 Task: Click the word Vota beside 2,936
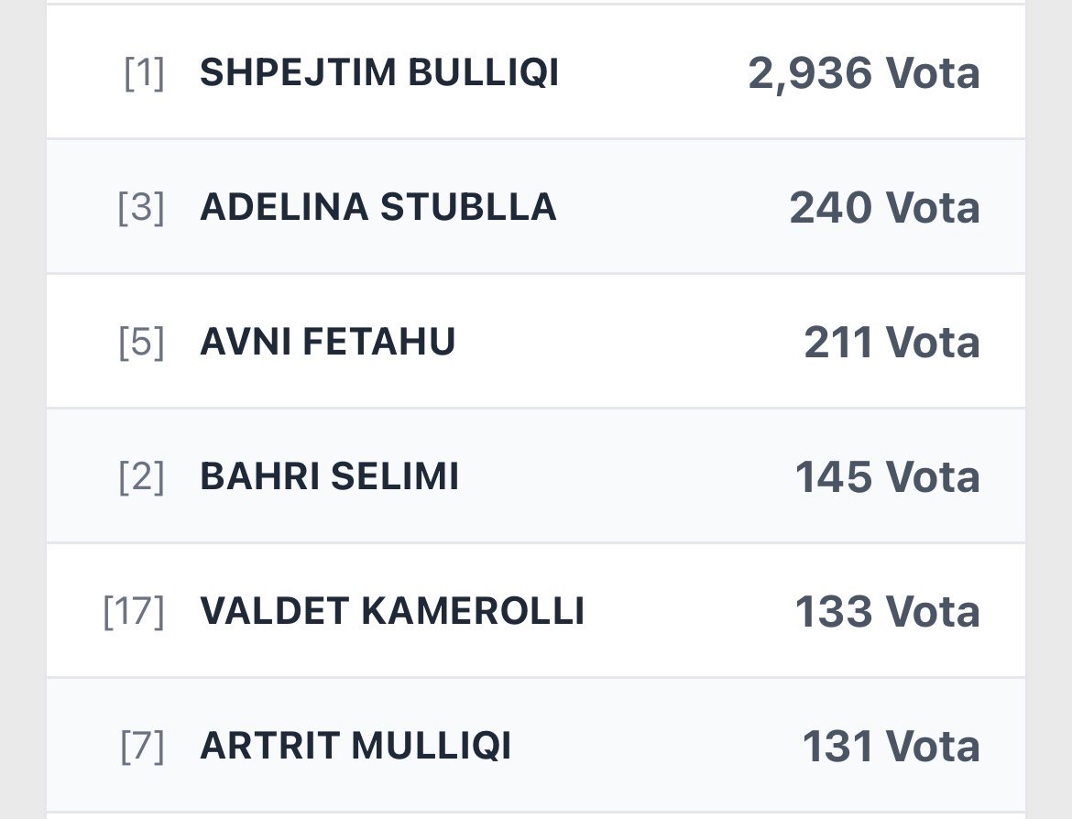(x=933, y=73)
